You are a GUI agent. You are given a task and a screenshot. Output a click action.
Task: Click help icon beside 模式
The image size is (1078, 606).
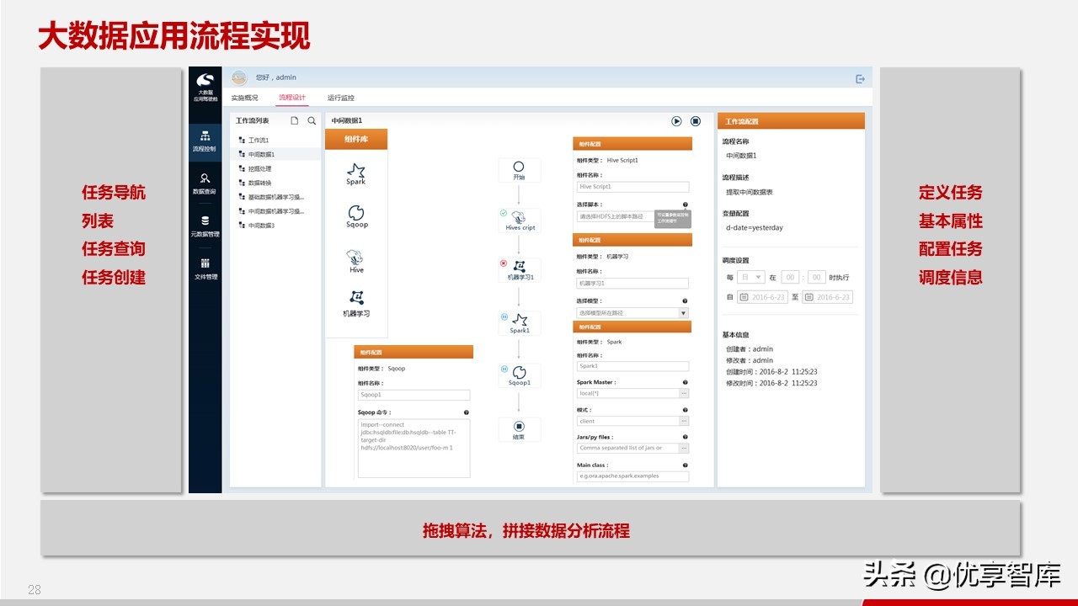[685, 410]
